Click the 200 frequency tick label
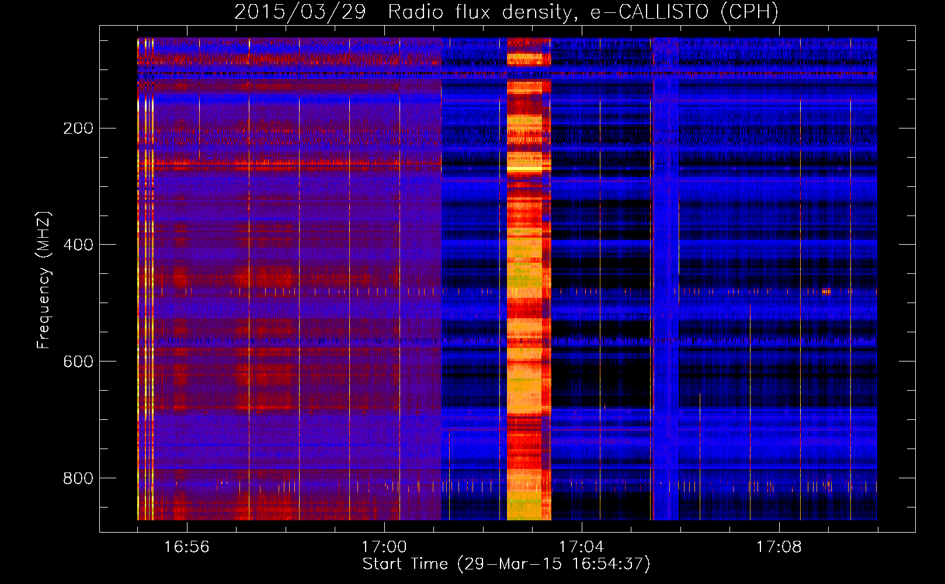Image resolution: width=945 pixels, height=584 pixels. pos(78,128)
